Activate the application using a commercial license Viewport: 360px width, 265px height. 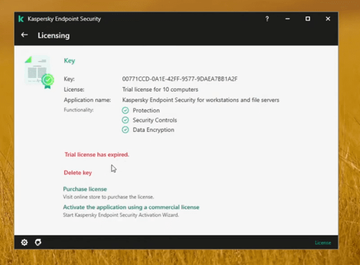click(131, 207)
